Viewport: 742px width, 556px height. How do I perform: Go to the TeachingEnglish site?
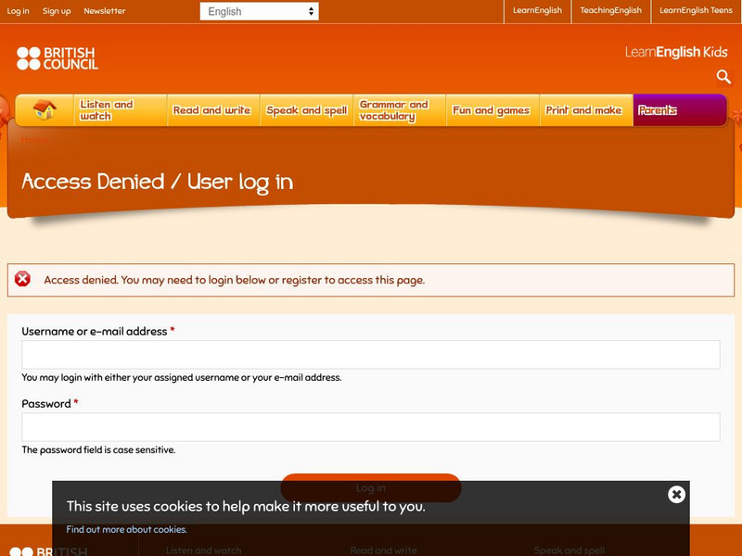(x=611, y=10)
